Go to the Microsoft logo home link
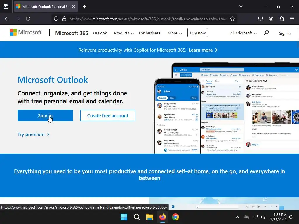 click(26, 32)
